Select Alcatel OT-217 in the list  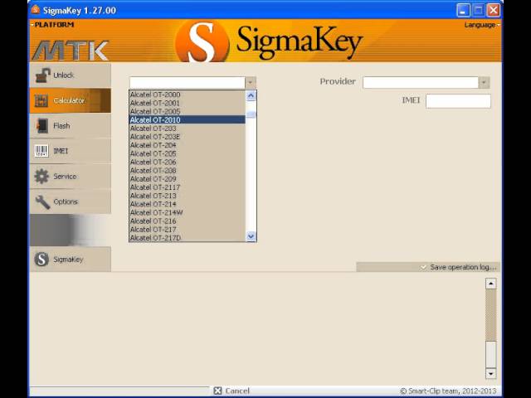(x=188, y=230)
